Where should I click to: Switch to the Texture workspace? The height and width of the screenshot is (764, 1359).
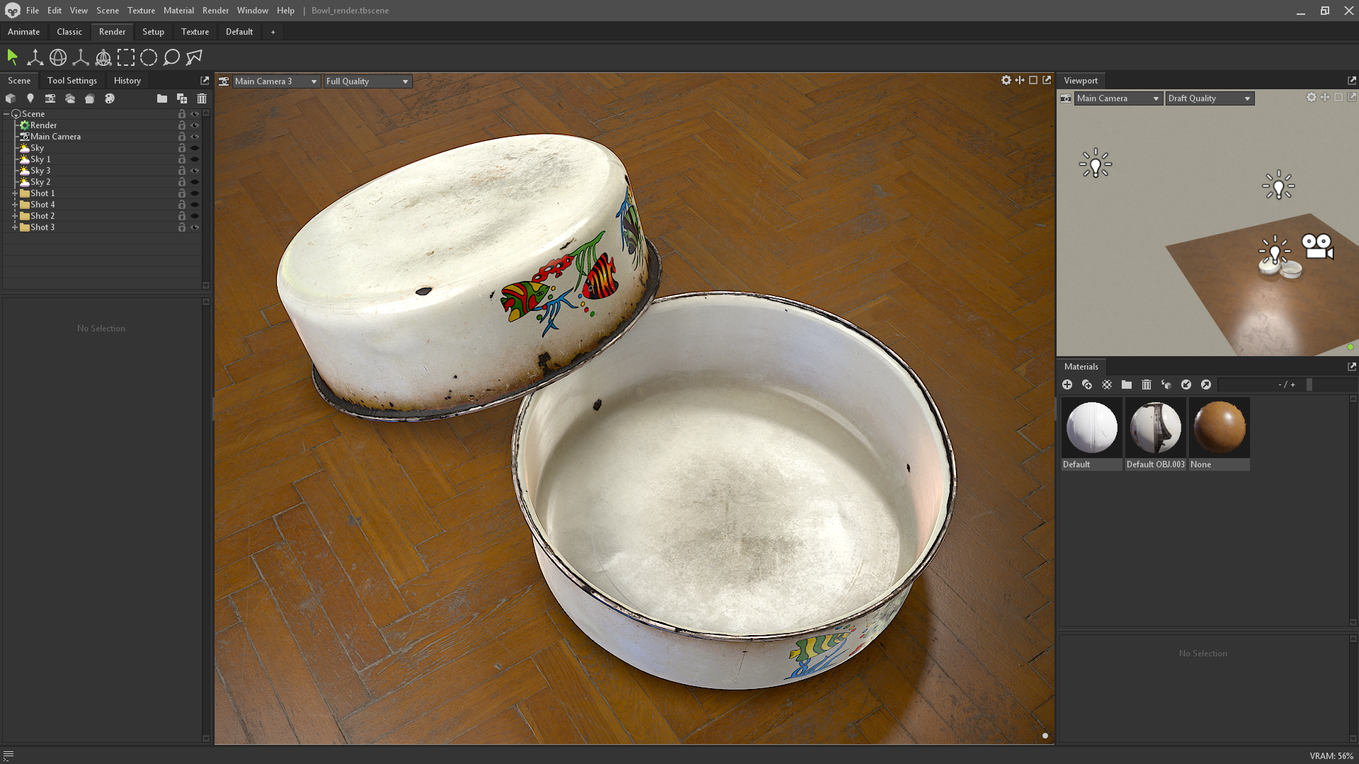(x=195, y=32)
